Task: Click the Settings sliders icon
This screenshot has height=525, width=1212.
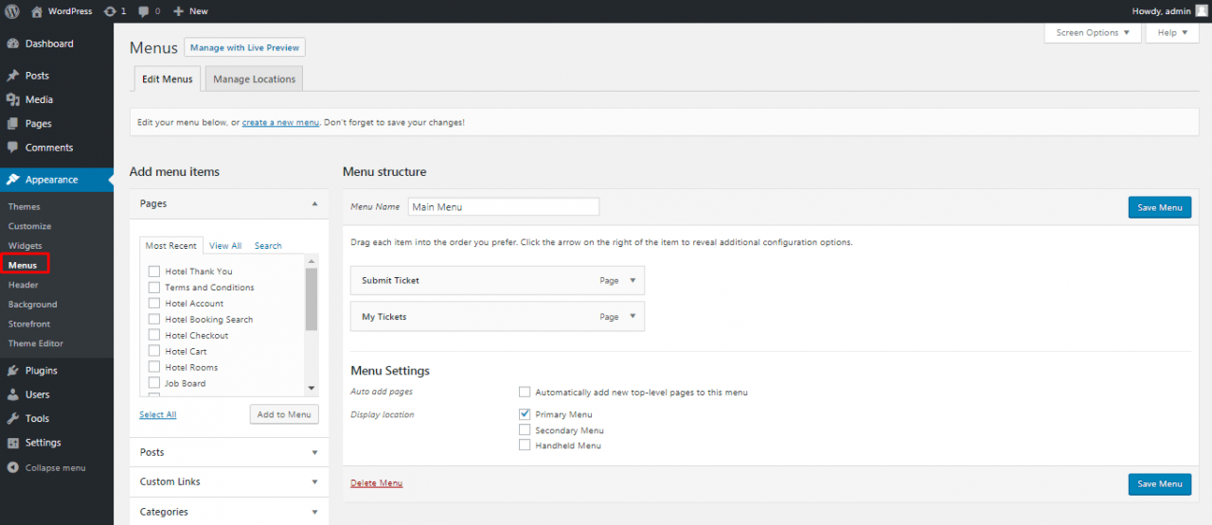Action: 12,443
